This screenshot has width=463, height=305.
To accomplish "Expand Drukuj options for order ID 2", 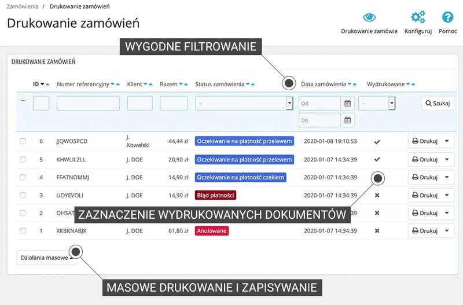I will click(447, 213).
